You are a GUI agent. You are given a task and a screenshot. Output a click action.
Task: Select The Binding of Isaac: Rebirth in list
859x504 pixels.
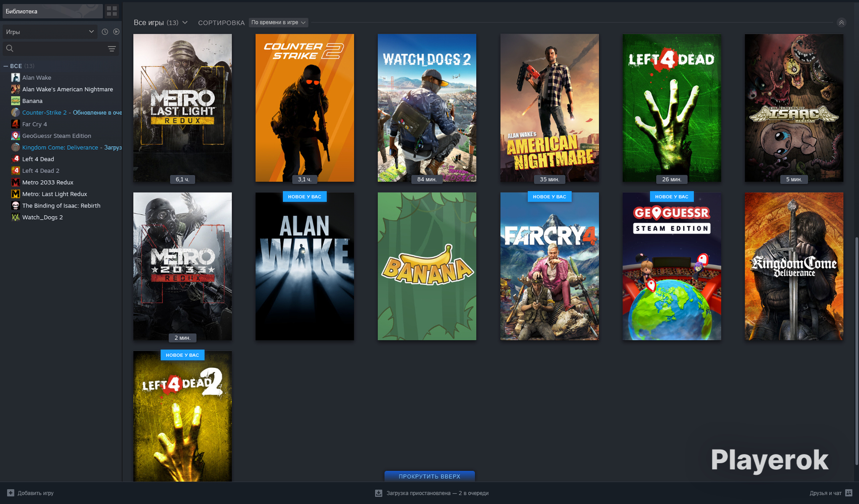[61, 206]
